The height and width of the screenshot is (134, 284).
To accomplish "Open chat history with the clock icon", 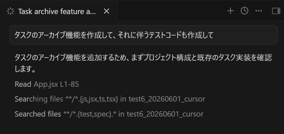I will point(244,11).
